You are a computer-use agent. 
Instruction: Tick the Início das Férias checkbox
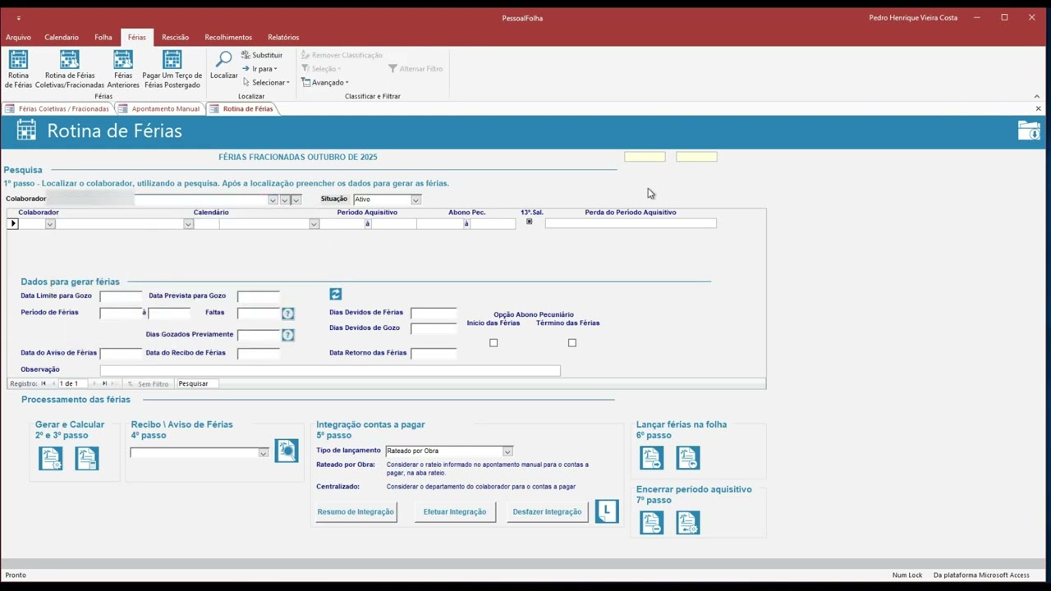pos(493,343)
